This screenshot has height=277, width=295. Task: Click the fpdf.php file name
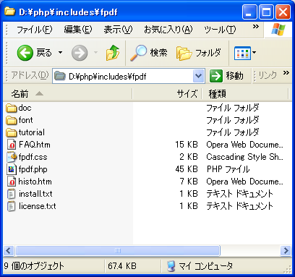[33, 169]
